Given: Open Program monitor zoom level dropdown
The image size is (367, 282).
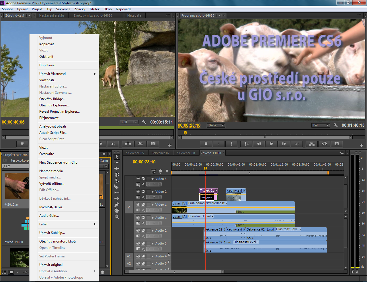Looking at the screenshot, I should click(216, 125).
